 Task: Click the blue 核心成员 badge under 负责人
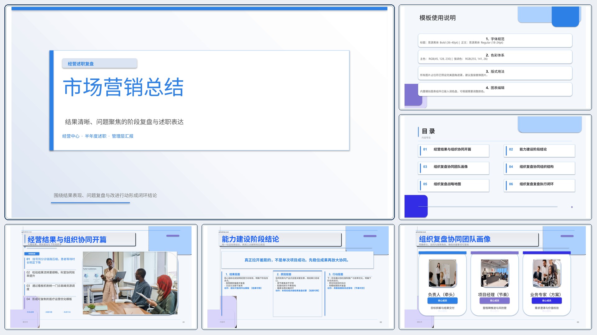pos(442,301)
